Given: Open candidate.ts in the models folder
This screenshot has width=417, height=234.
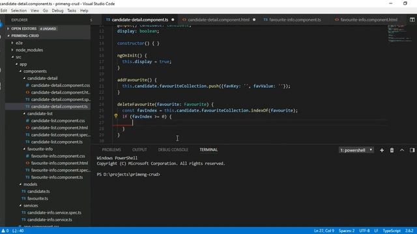Looking at the screenshot, I should 38,191.
